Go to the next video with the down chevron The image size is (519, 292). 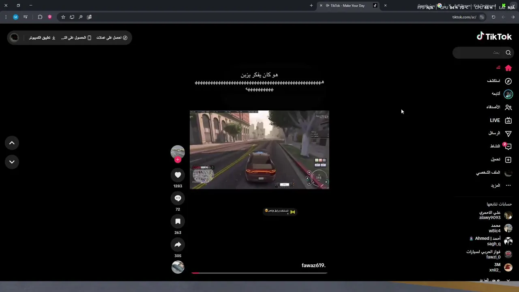point(12,161)
